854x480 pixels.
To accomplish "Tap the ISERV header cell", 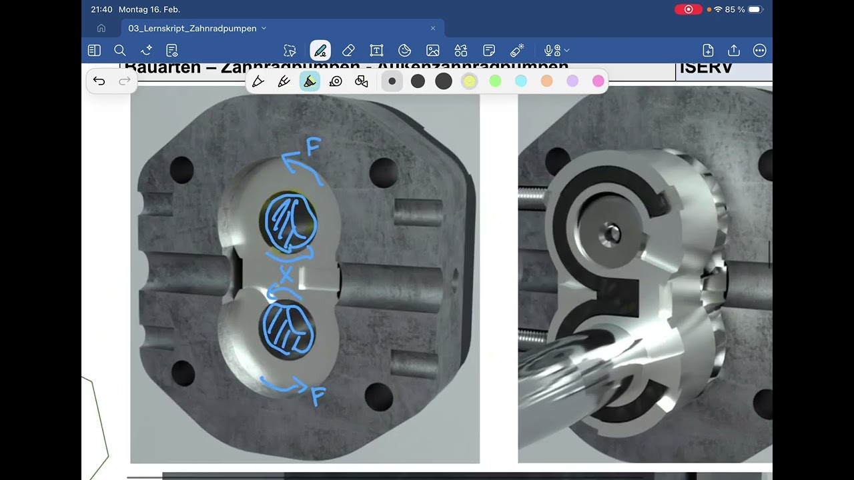I will pos(724,71).
